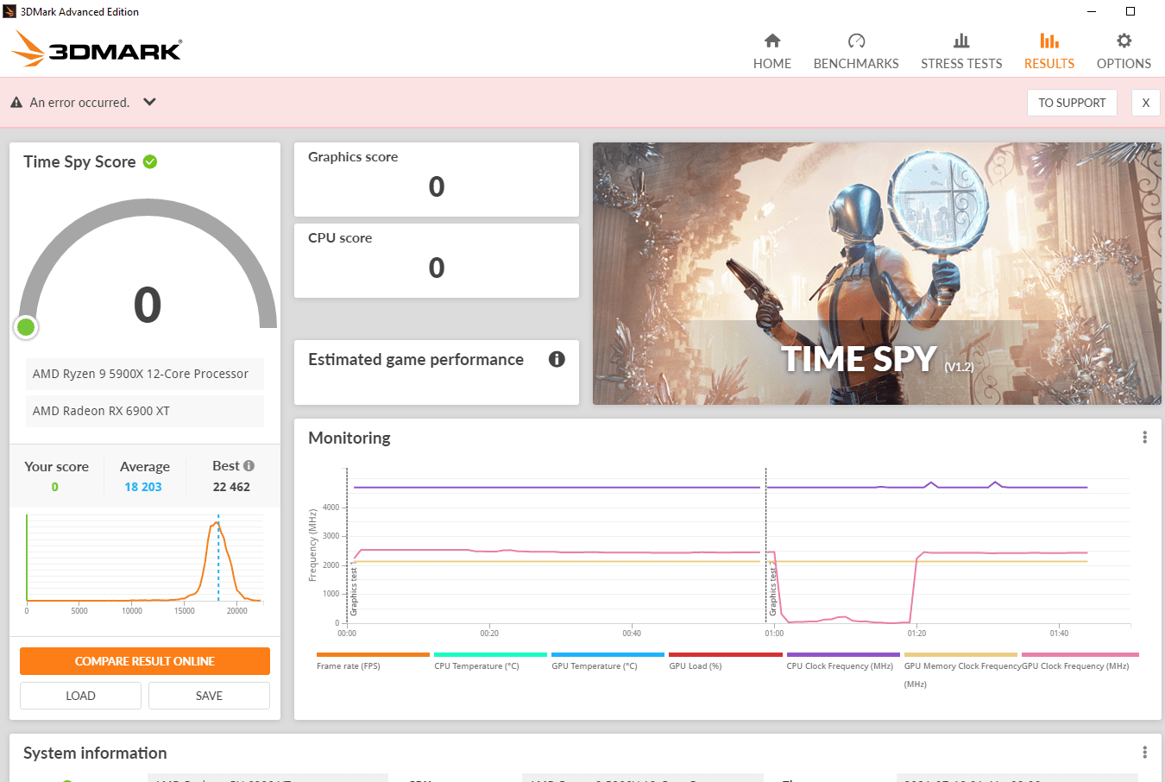Toggle Frame rate (FPS) legend swatch
This screenshot has height=782, width=1165.
pos(373,654)
